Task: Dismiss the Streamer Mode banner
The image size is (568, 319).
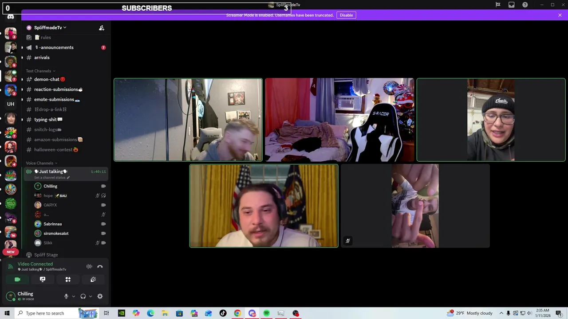Action: [560, 15]
